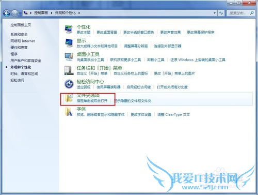The image size is (258, 195).
Task: Click the 更改半透明窗口颜色 link
Action: coord(139,33)
